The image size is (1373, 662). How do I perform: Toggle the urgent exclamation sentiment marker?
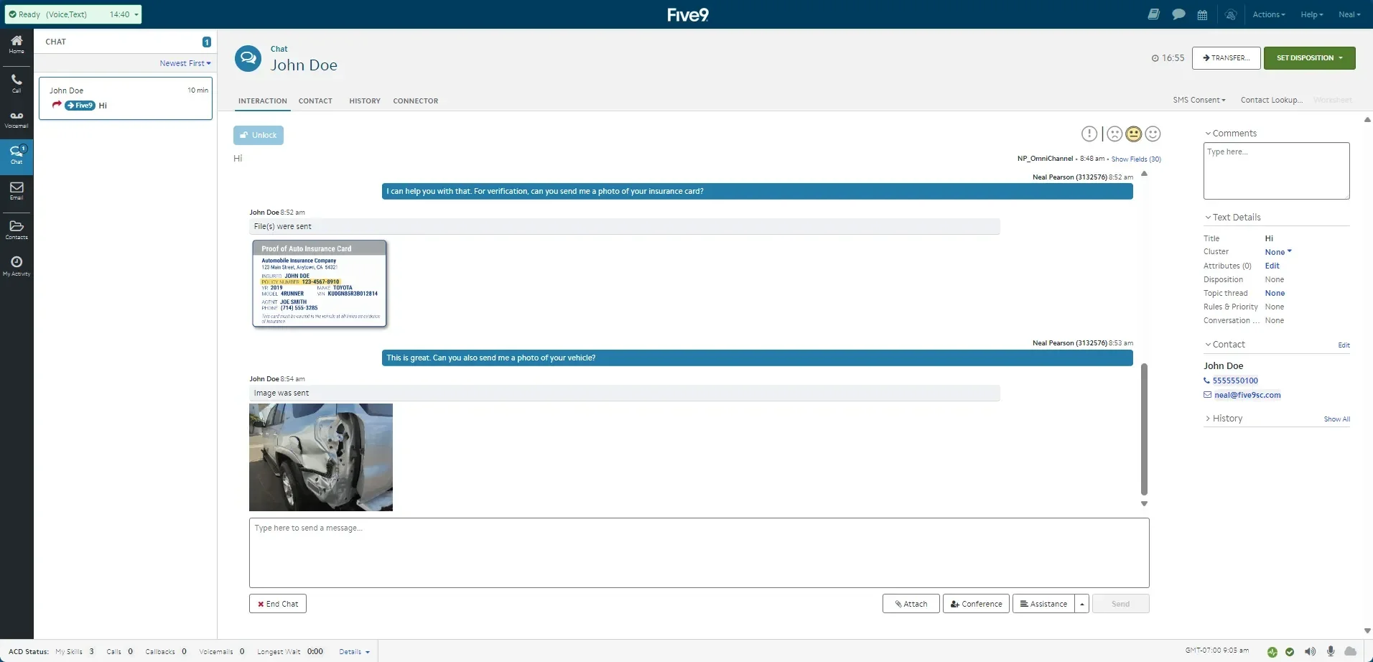coord(1089,134)
